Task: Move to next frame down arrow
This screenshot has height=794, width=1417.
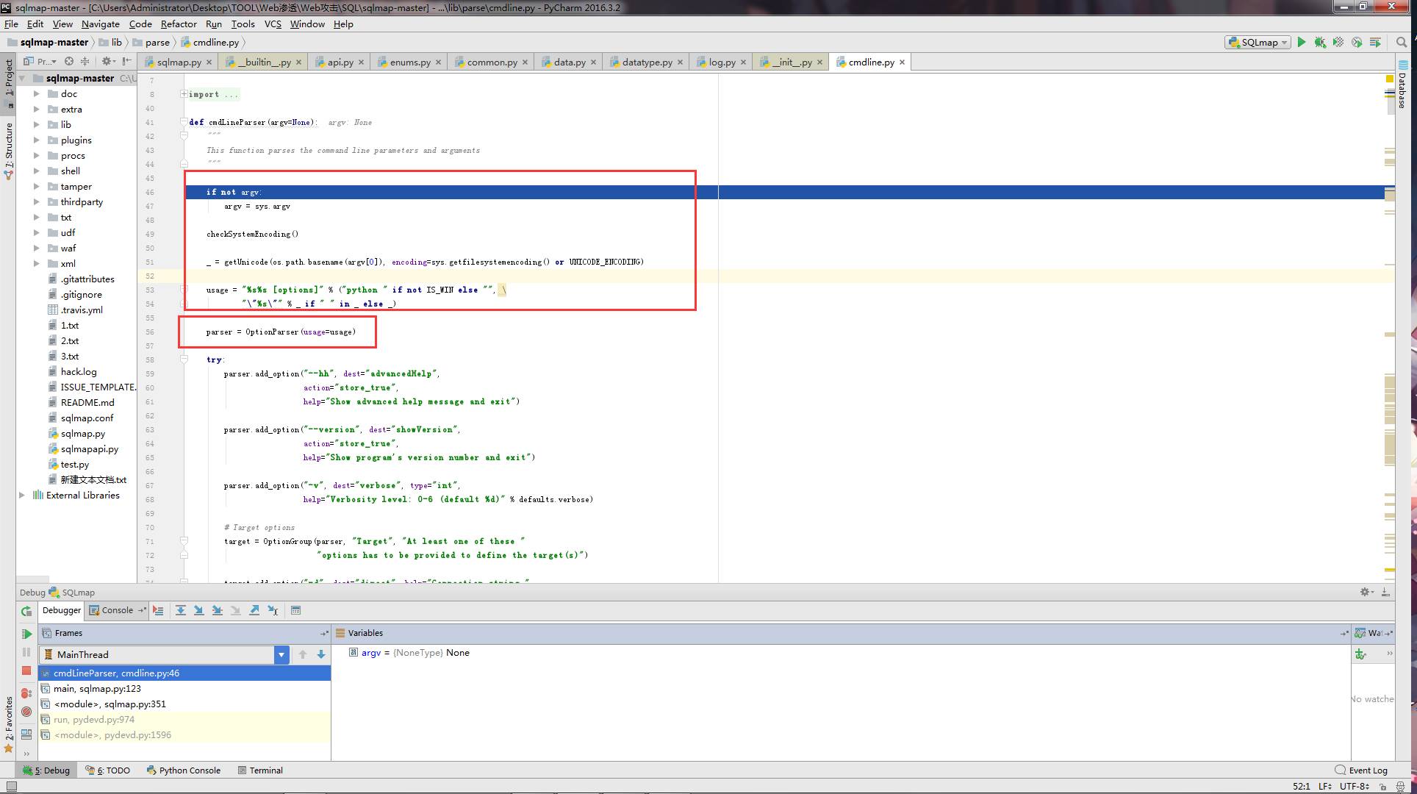Action: [321, 654]
